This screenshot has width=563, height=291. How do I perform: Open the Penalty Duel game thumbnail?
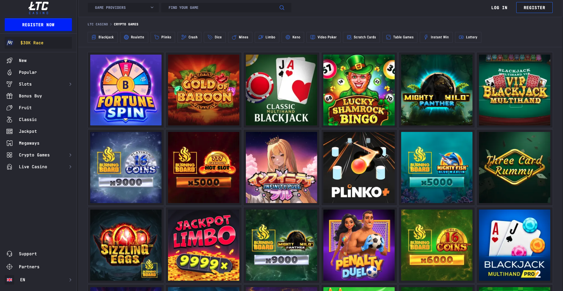(x=359, y=245)
